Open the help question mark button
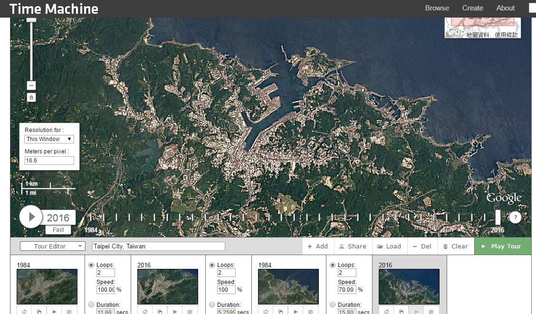 click(515, 217)
